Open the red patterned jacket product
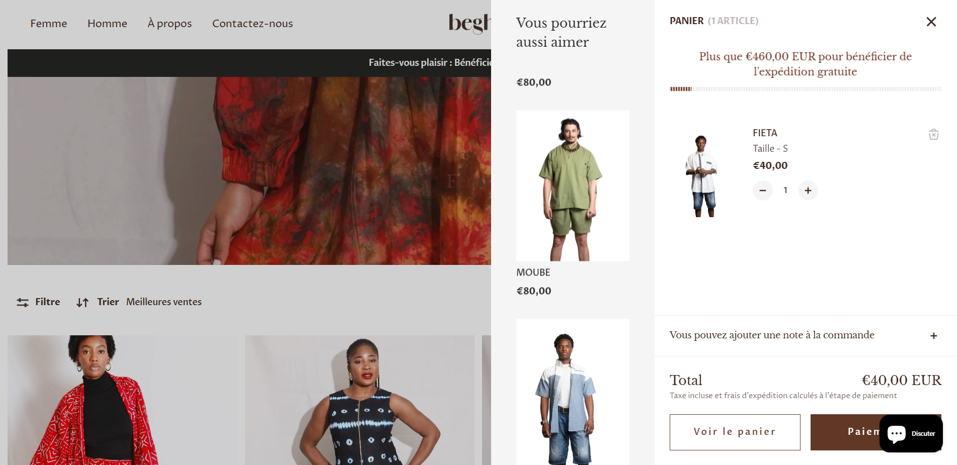Image resolution: width=957 pixels, height=465 pixels. pyautogui.click(x=122, y=400)
